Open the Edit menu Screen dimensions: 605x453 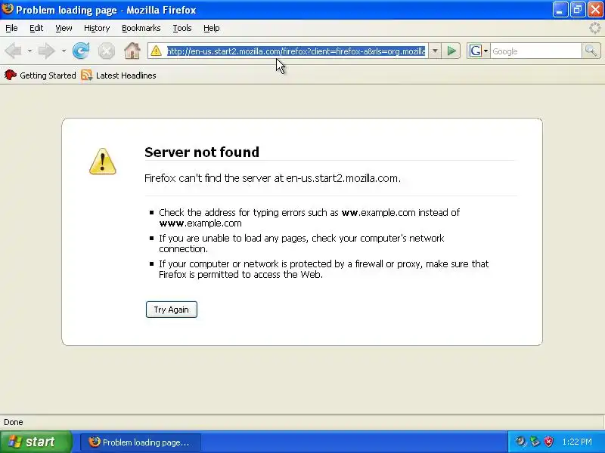(36, 28)
